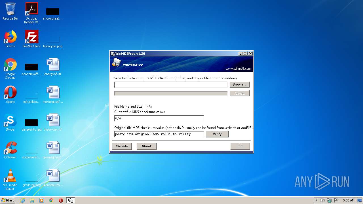Click the checksum progress bar
The image size is (363, 204).
coord(171,93)
